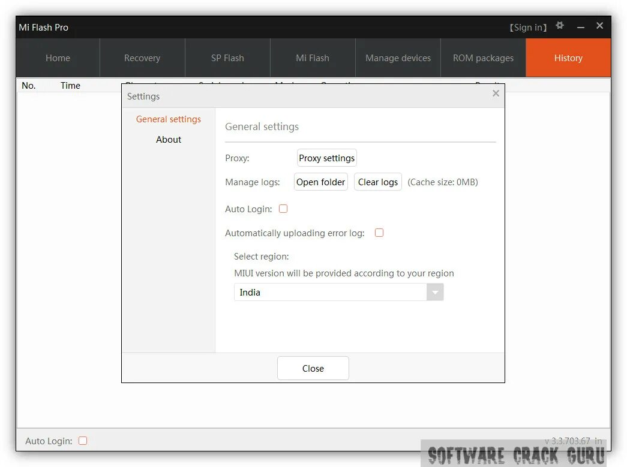Click the India region combo box field
Image resolution: width=627 pixels, height=467 pixels.
338,292
